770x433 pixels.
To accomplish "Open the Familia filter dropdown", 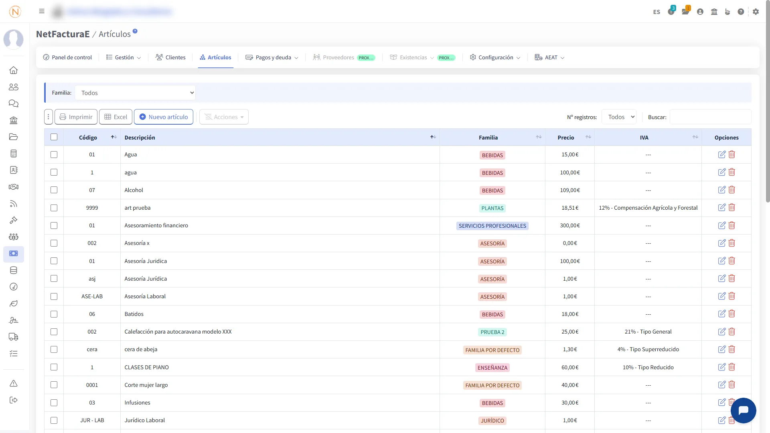I will (135, 93).
